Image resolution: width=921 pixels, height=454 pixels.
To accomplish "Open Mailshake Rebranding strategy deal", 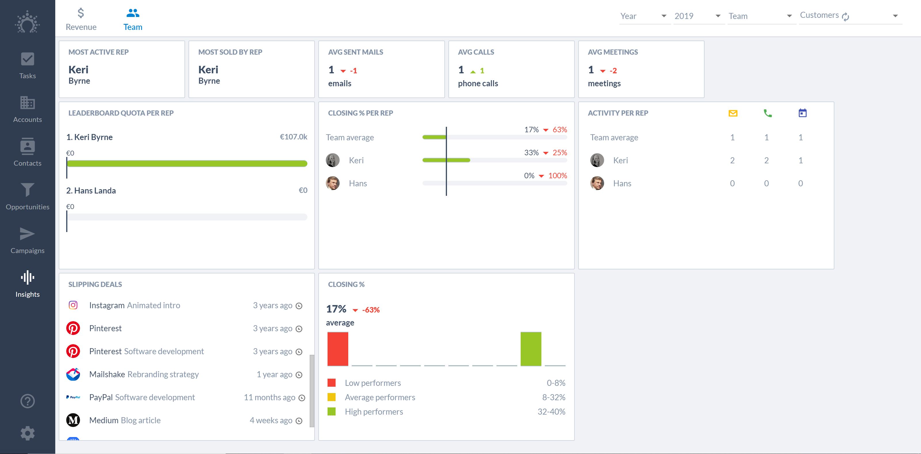I will (x=144, y=374).
